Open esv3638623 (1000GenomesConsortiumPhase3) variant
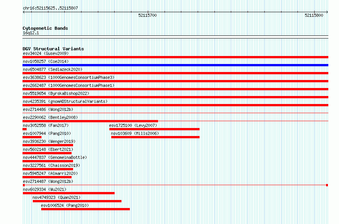The width and height of the screenshot is (339, 224). click(x=69, y=77)
